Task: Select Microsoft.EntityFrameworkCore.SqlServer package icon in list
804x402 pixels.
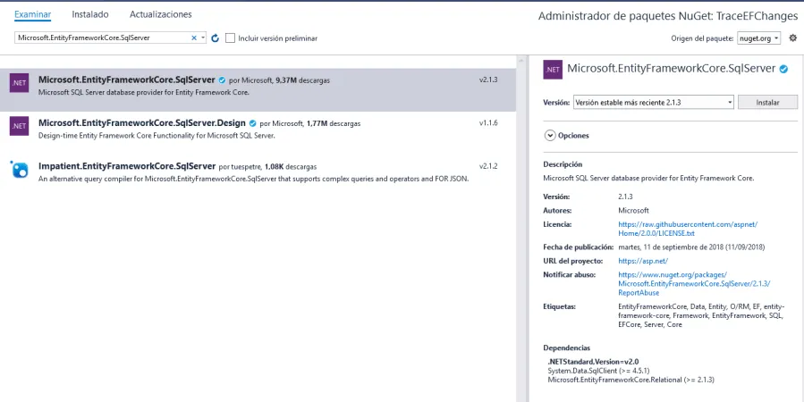Action: 19,83
